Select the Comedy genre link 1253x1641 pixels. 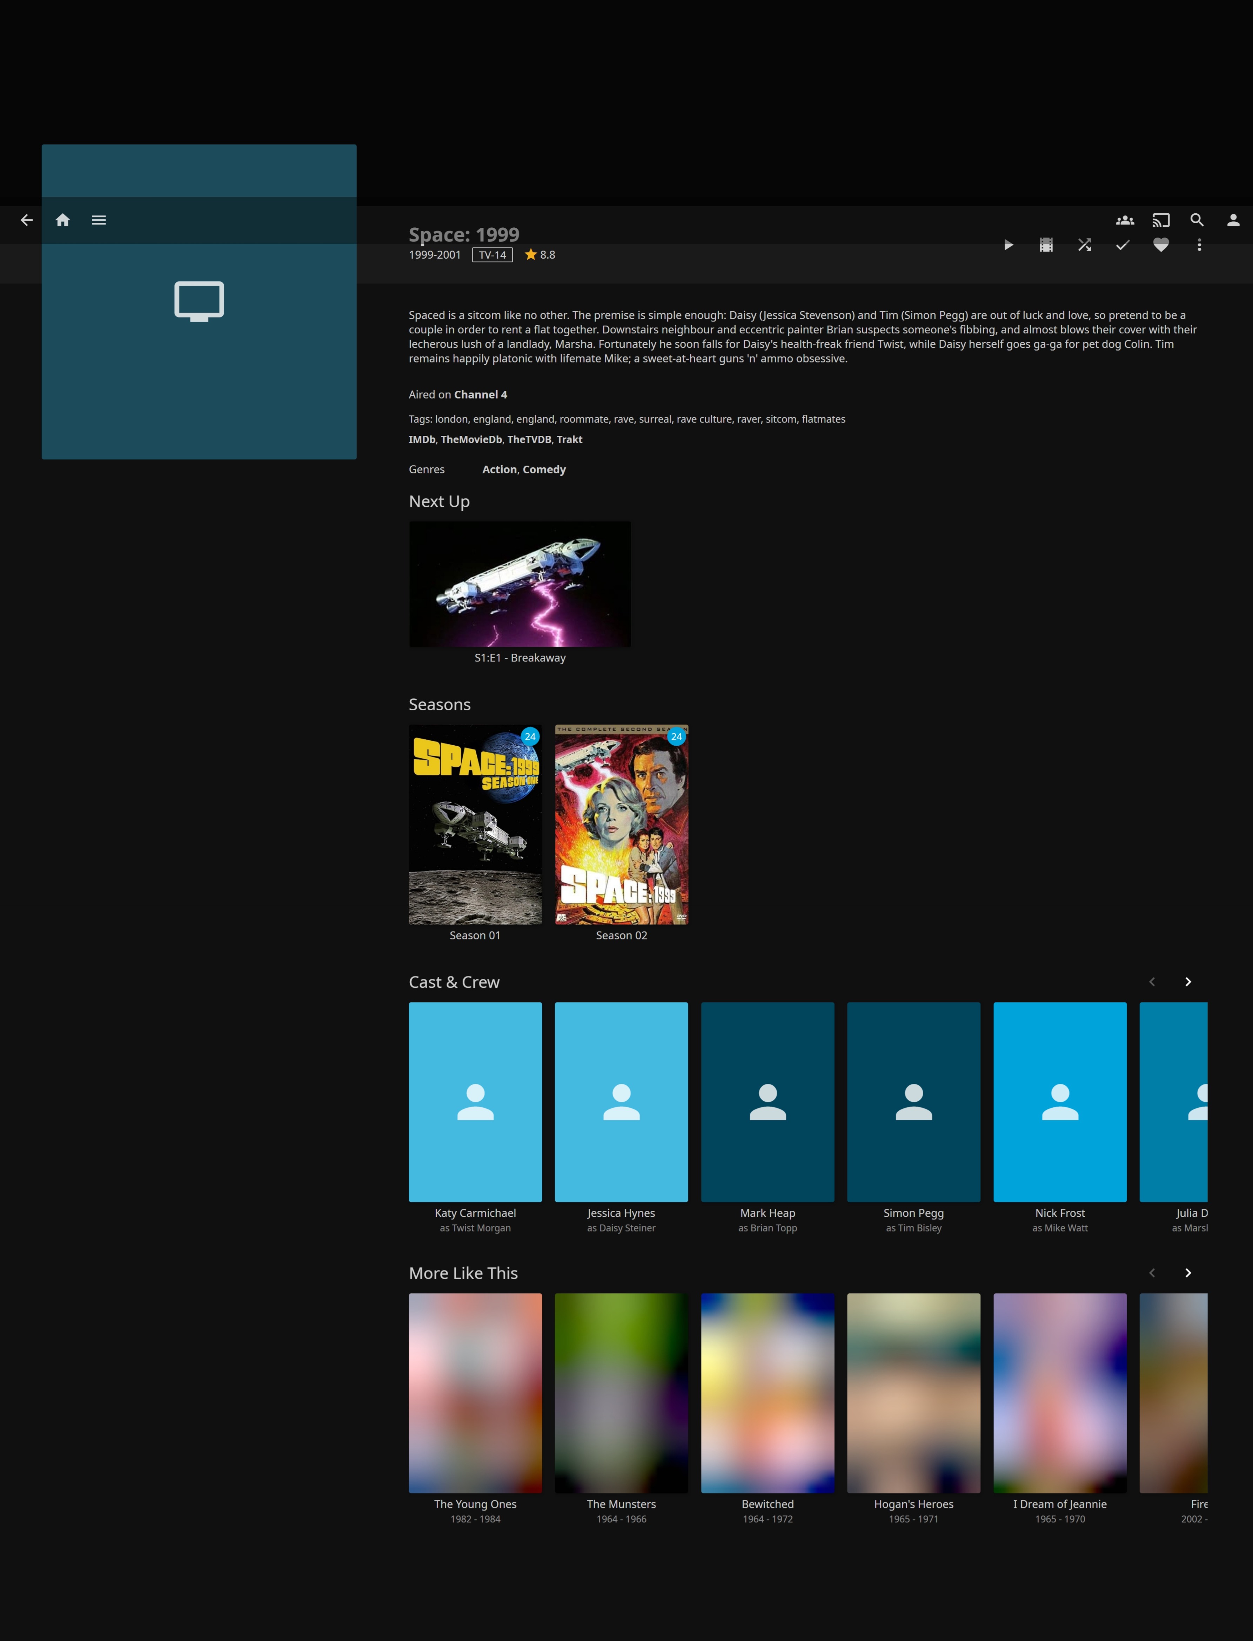pos(544,469)
